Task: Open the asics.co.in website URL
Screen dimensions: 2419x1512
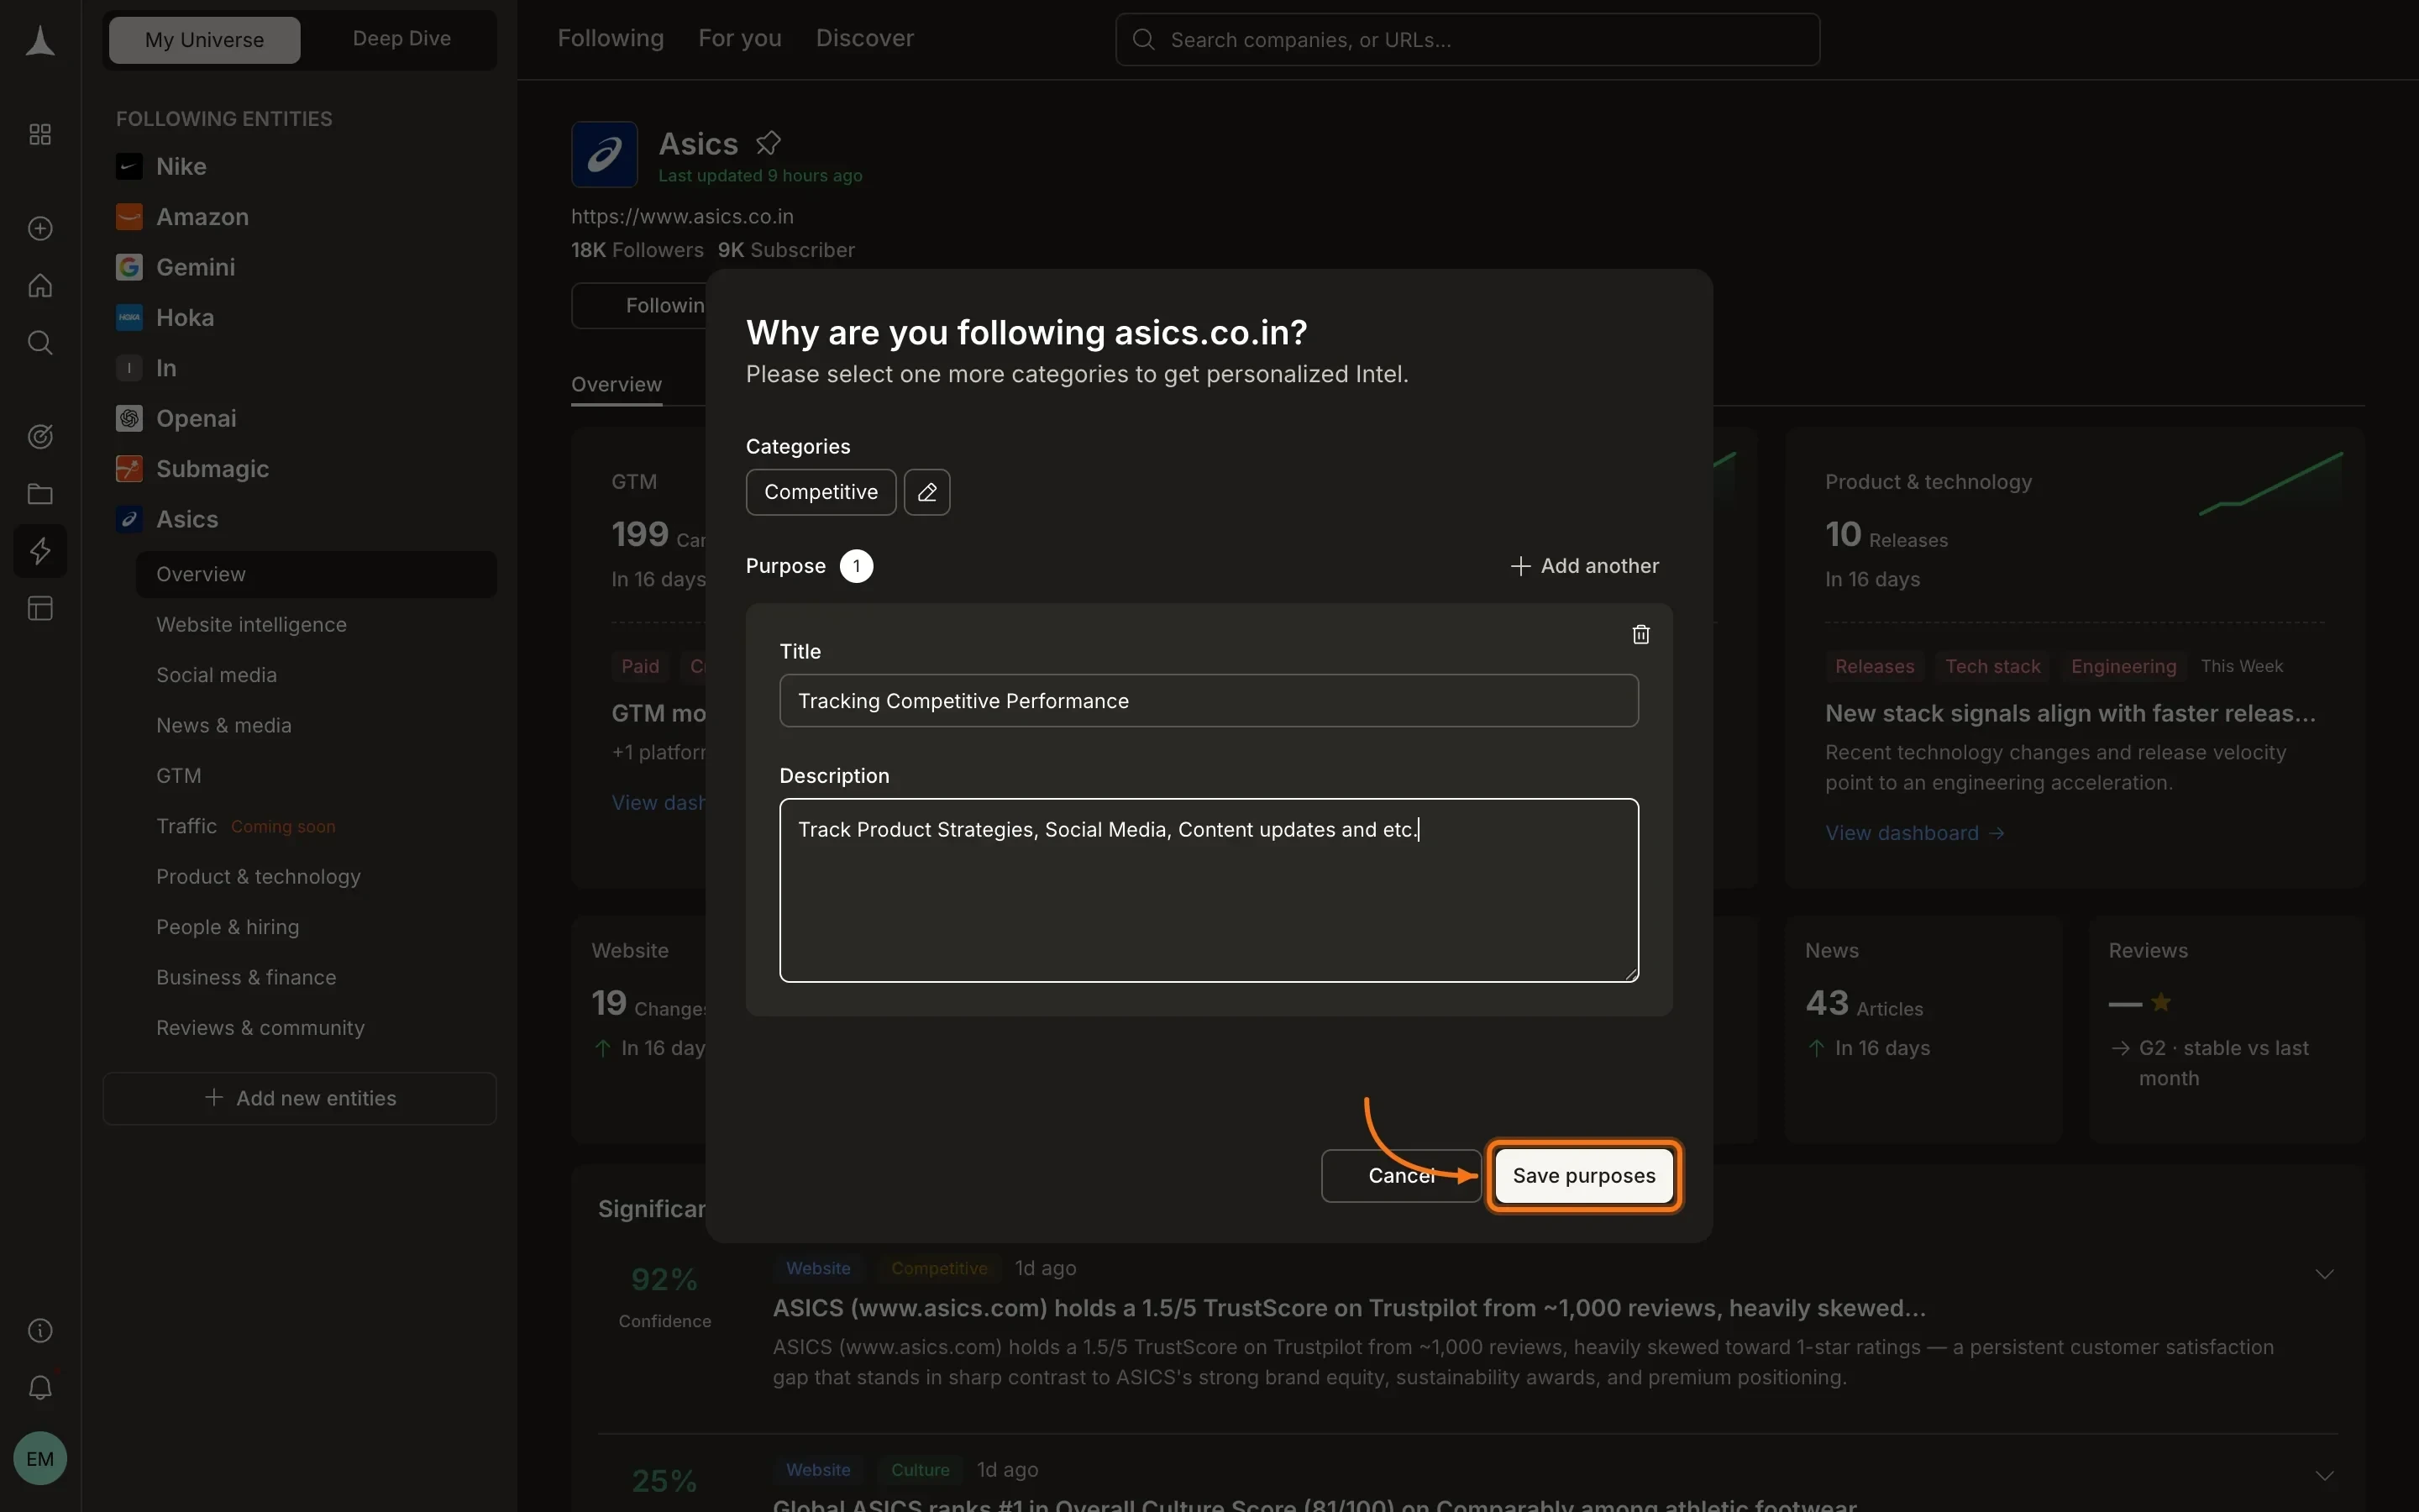Action: coord(682,216)
